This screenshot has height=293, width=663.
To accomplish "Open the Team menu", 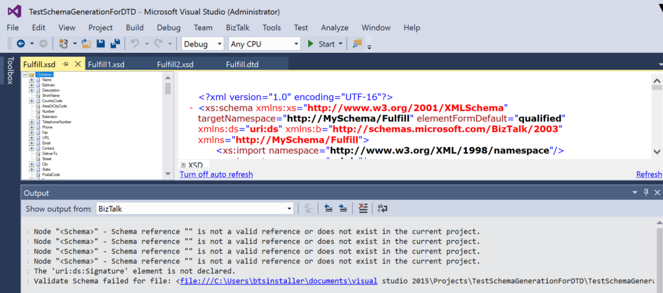I will click(203, 28).
